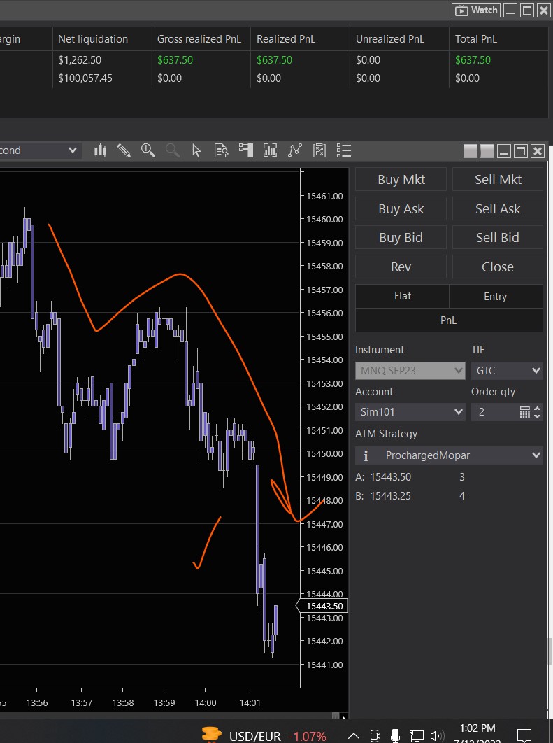
Task: Click the Sell Ask button
Action: click(498, 209)
